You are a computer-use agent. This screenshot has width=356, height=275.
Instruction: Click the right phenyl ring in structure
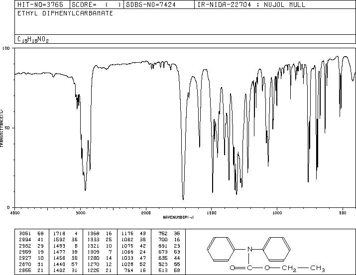pyautogui.click(x=276, y=249)
